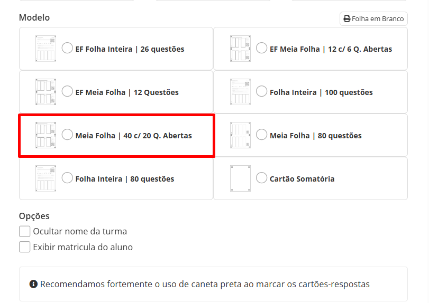This screenshot has width=429, height=303.
Task: Click the Folha Inteira 100 questões thumbnail
Action: pyautogui.click(x=240, y=92)
